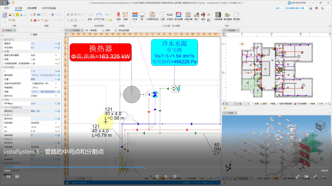This screenshot has height=186, width=332.
Task: Click the red 换热器 label box
Action: [101, 52]
